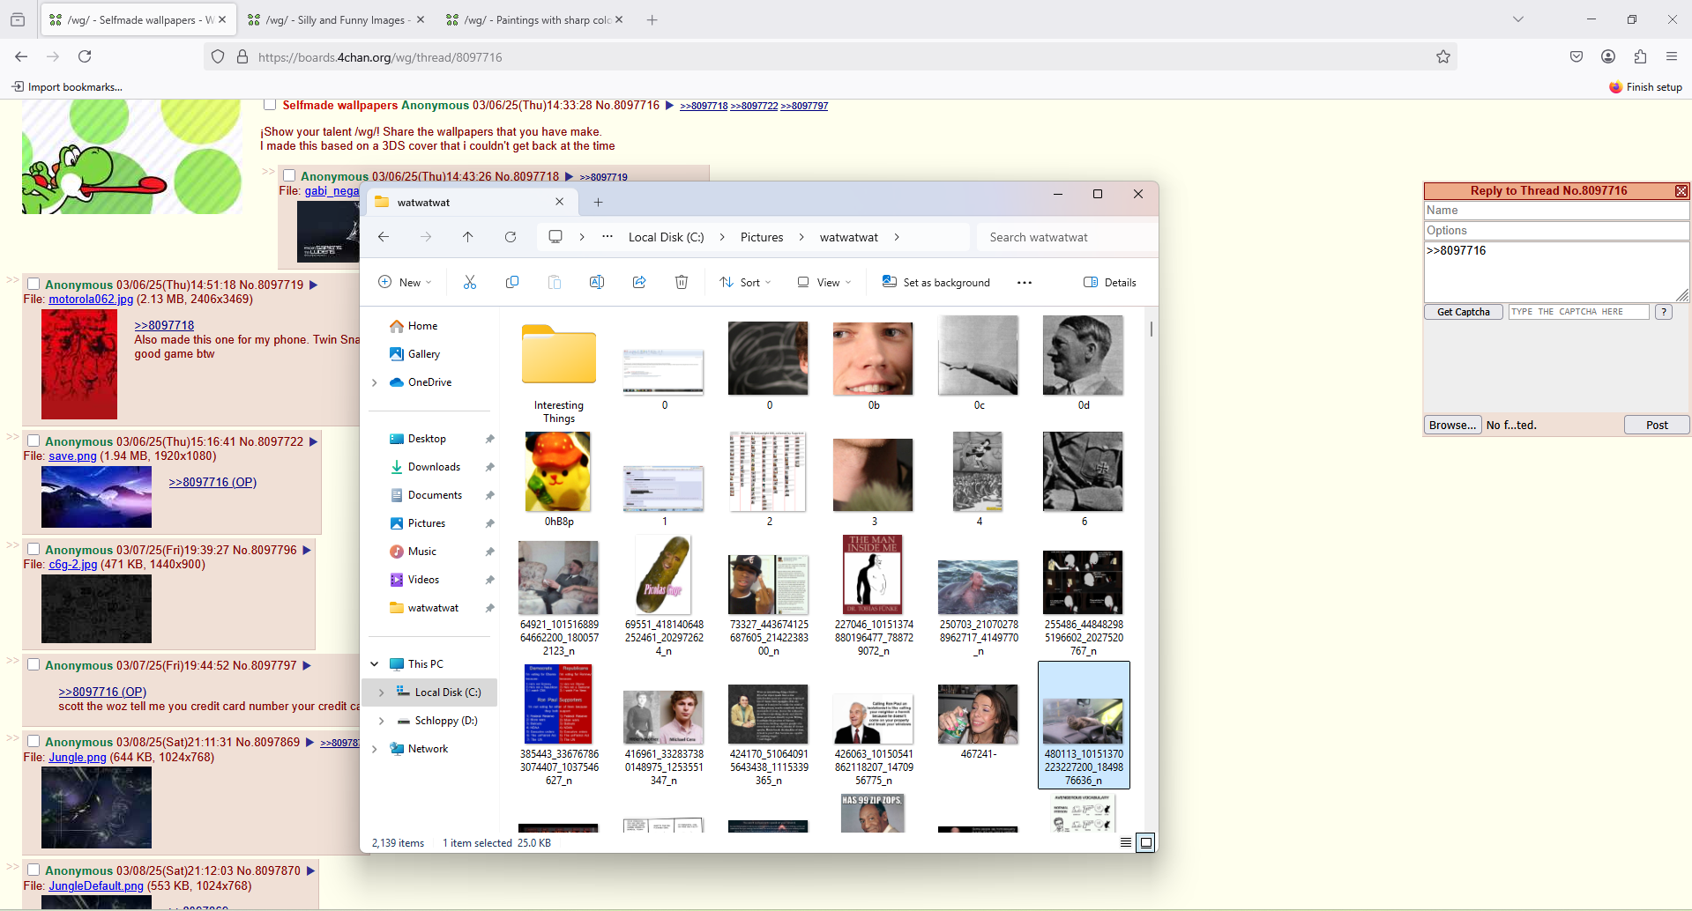Tick the checkbox for post No.8097869
This screenshot has width=1692, height=911.
[x=34, y=741]
